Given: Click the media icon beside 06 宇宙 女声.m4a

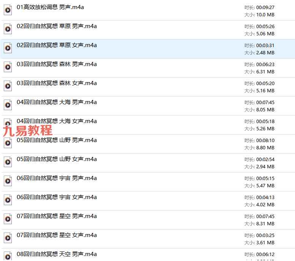Looking at the screenshot, I should coord(8,200).
